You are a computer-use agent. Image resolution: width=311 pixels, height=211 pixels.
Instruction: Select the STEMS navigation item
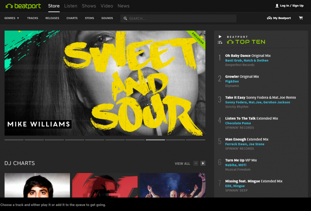click(89, 18)
